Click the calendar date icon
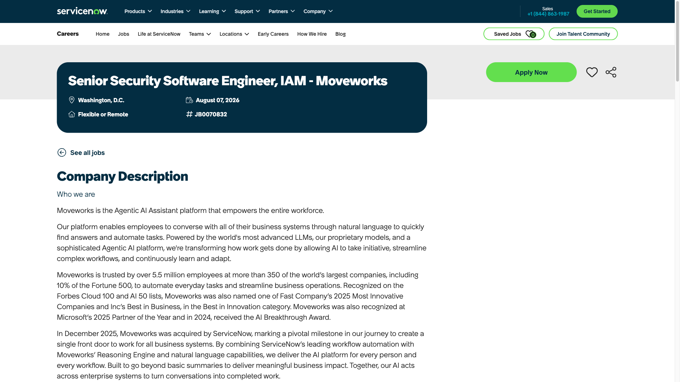 [189, 100]
